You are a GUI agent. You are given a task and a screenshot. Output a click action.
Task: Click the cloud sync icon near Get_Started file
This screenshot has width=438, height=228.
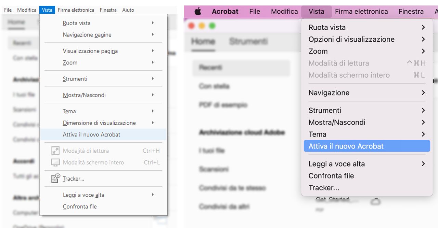[x=375, y=202]
